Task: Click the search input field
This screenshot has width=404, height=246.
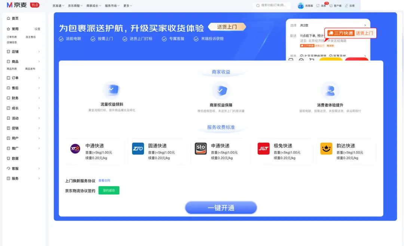Action: coord(273,6)
